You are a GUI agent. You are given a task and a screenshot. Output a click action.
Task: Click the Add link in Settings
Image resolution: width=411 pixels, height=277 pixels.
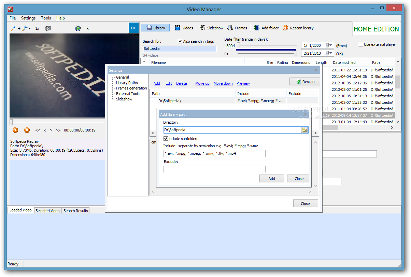pyautogui.click(x=157, y=83)
